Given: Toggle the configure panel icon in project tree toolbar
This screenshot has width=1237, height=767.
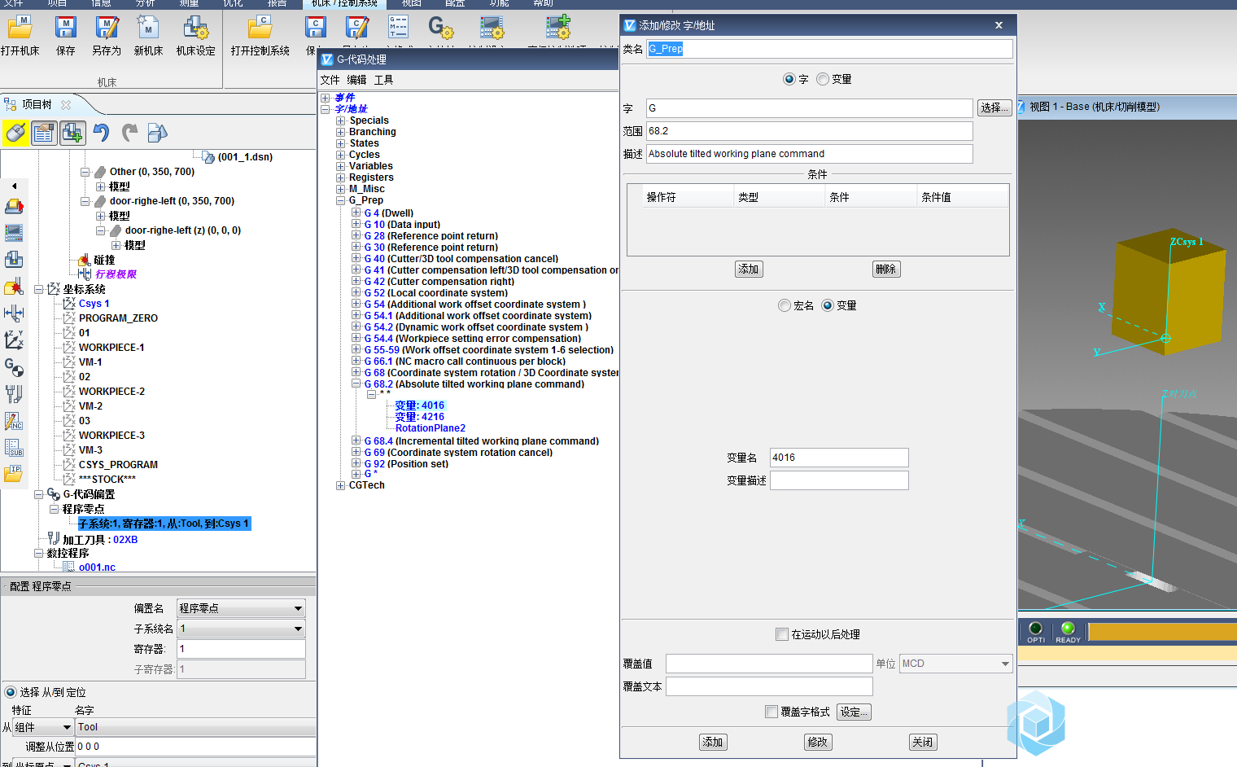Looking at the screenshot, I should click(x=44, y=133).
